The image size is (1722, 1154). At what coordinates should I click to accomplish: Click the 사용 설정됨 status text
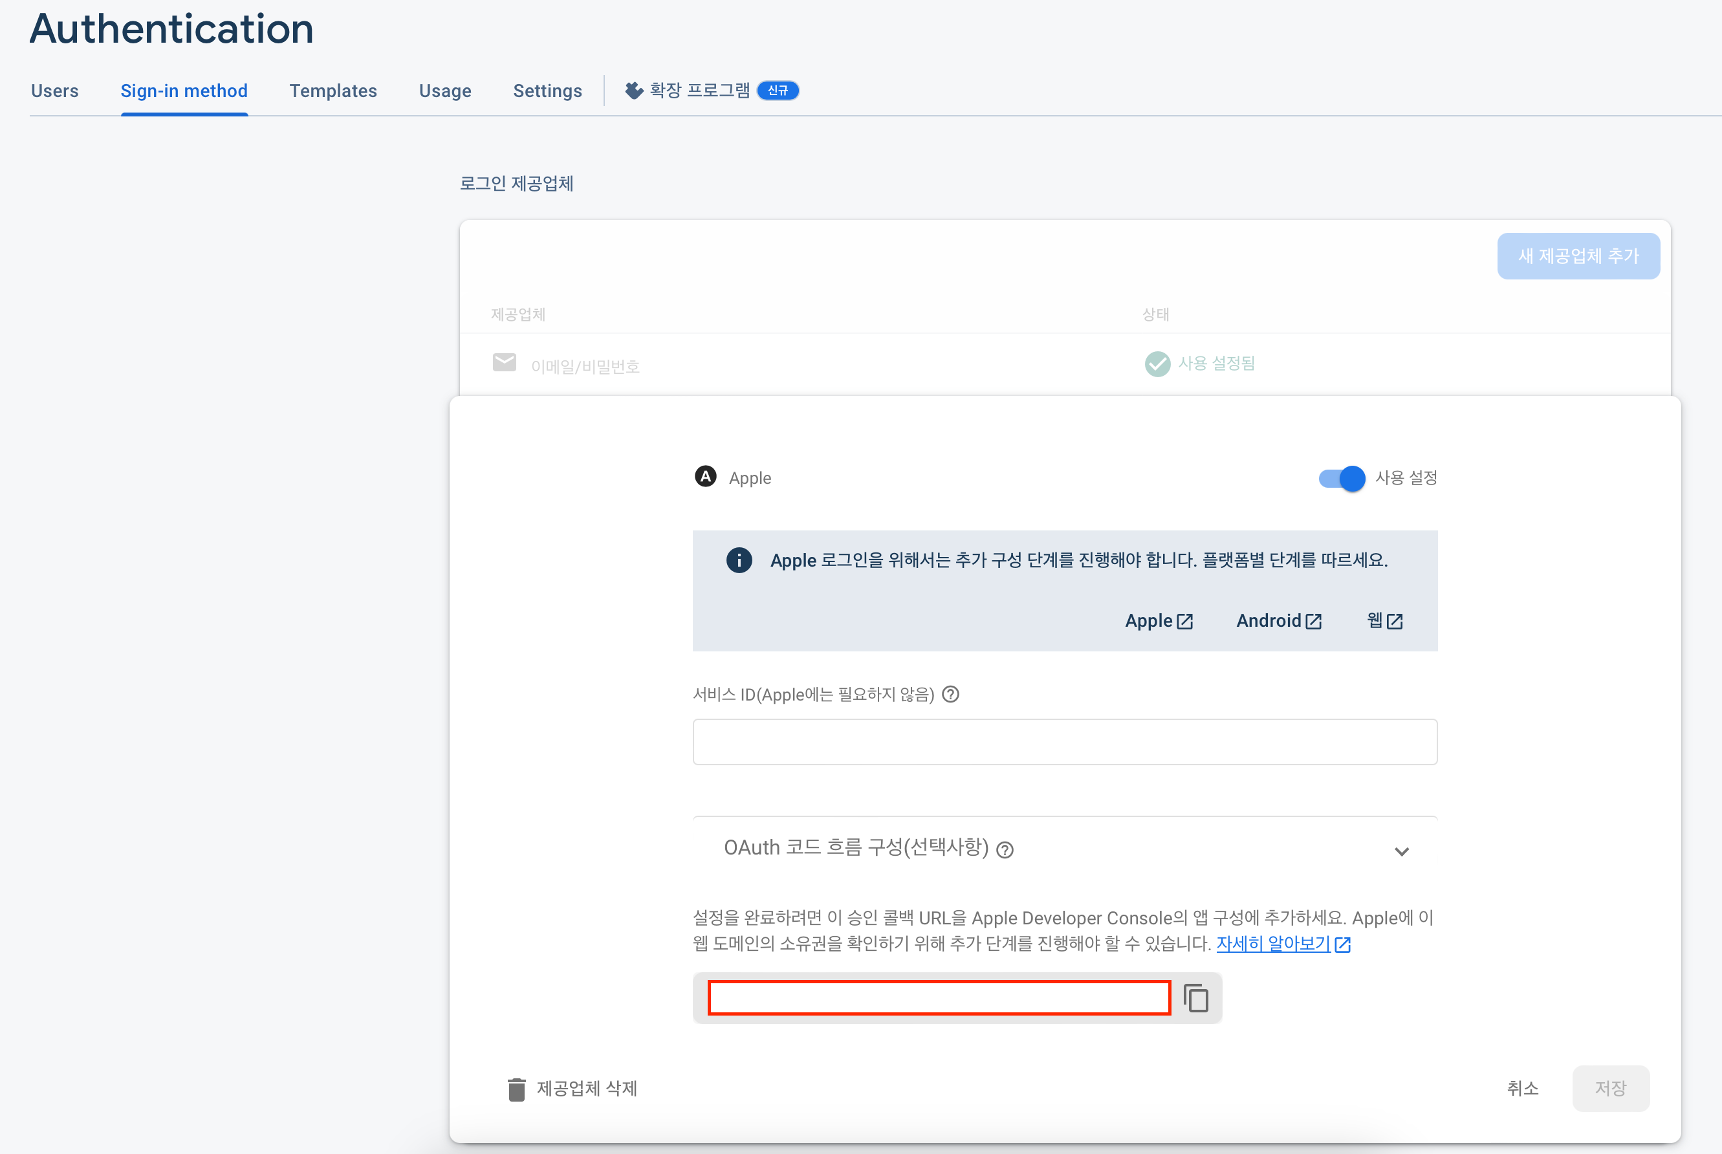click(x=1216, y=363)
